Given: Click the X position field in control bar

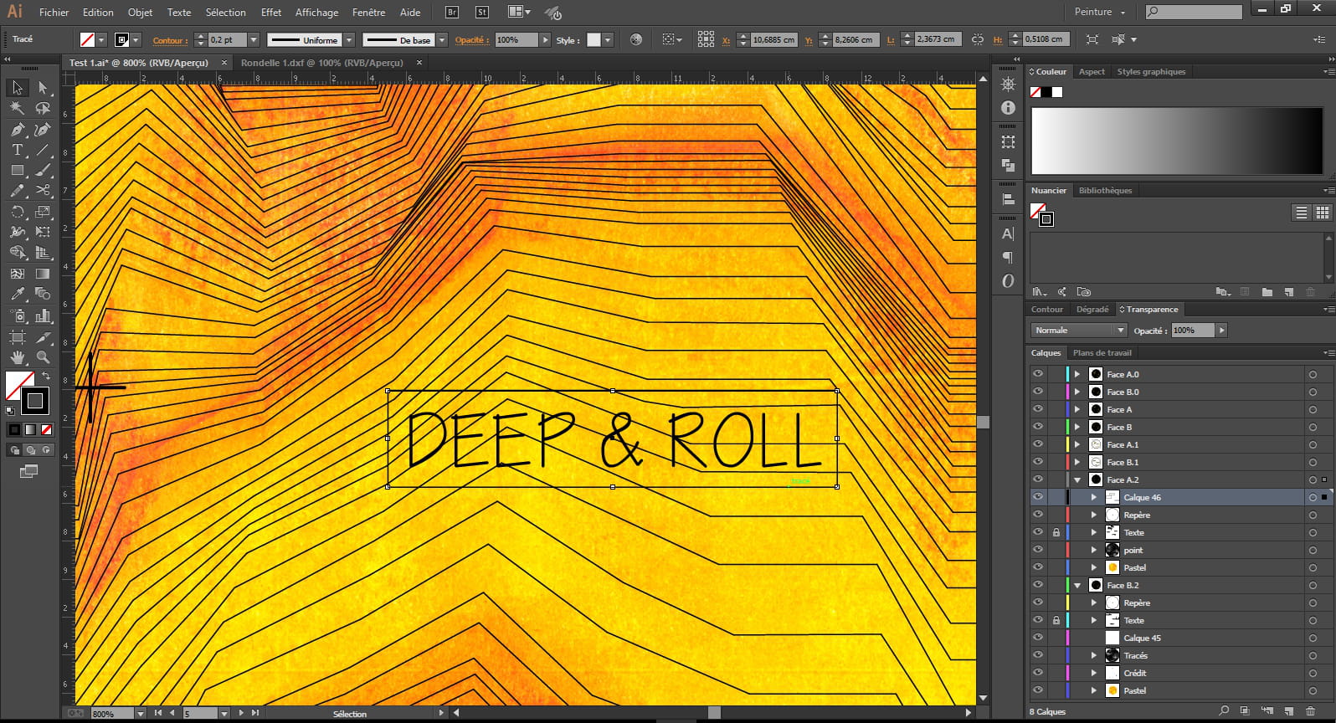Looking at the screenshot, I should point(773,39).
